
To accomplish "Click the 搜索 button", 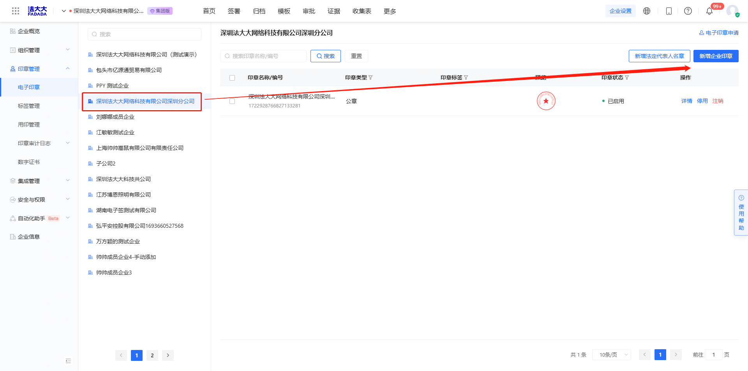I will (326, 56).
